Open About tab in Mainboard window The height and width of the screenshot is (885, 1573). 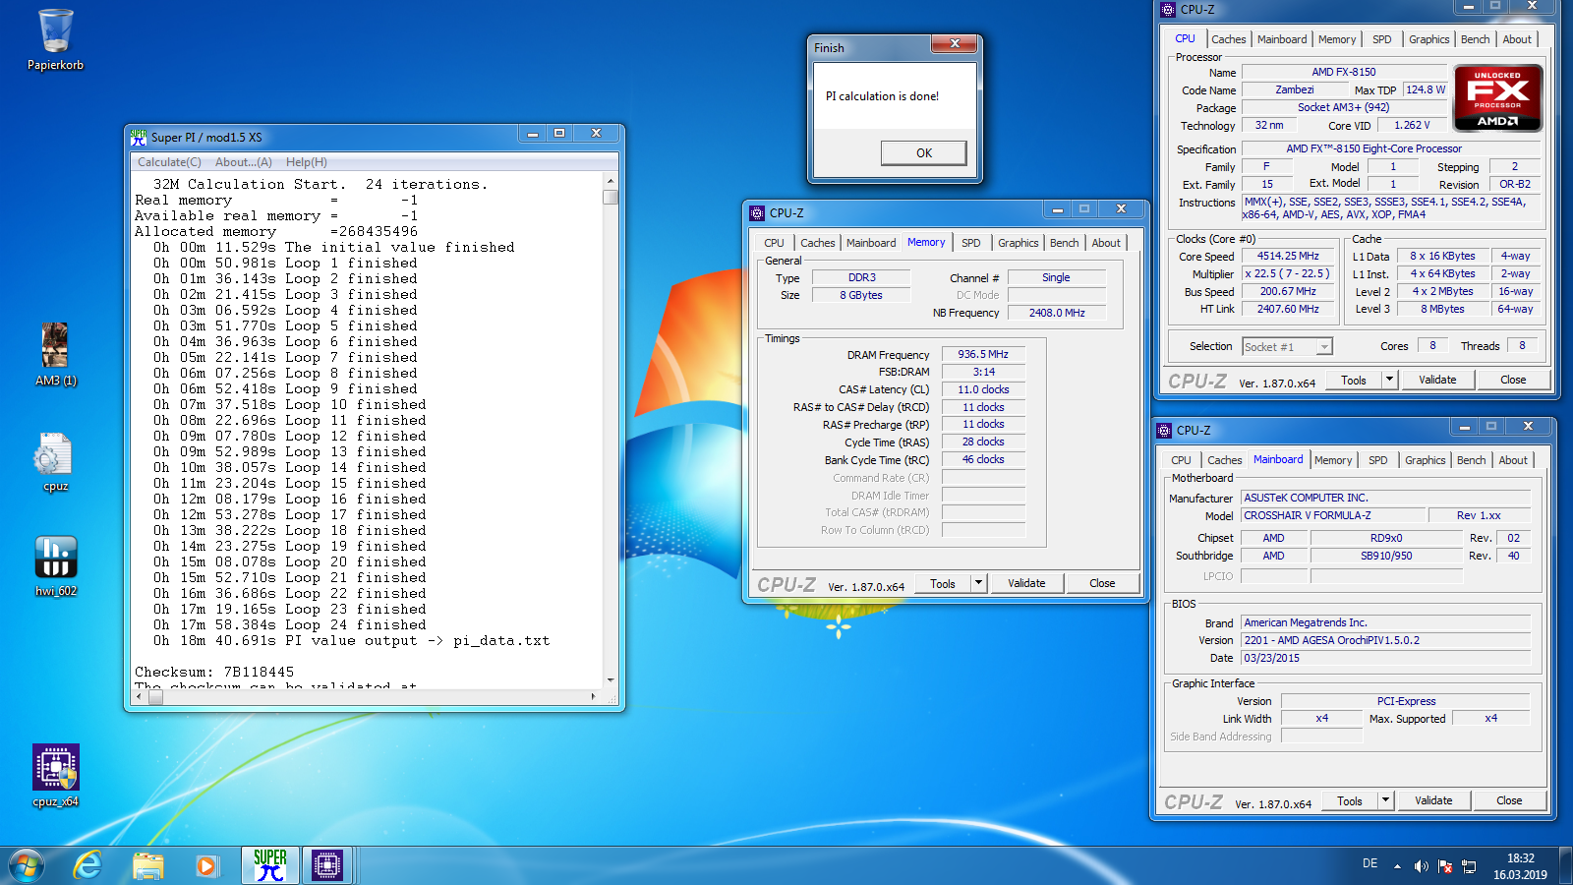pyautogui.click(x=1513, y=460)
